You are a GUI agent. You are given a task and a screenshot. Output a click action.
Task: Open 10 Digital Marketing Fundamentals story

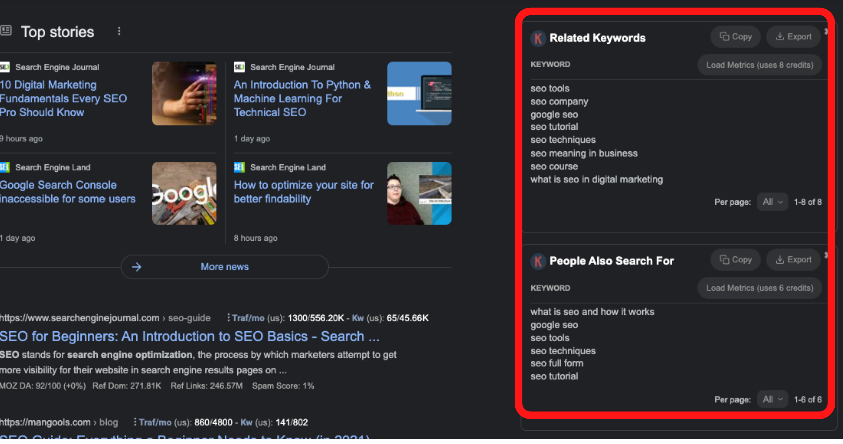(63, 99)
